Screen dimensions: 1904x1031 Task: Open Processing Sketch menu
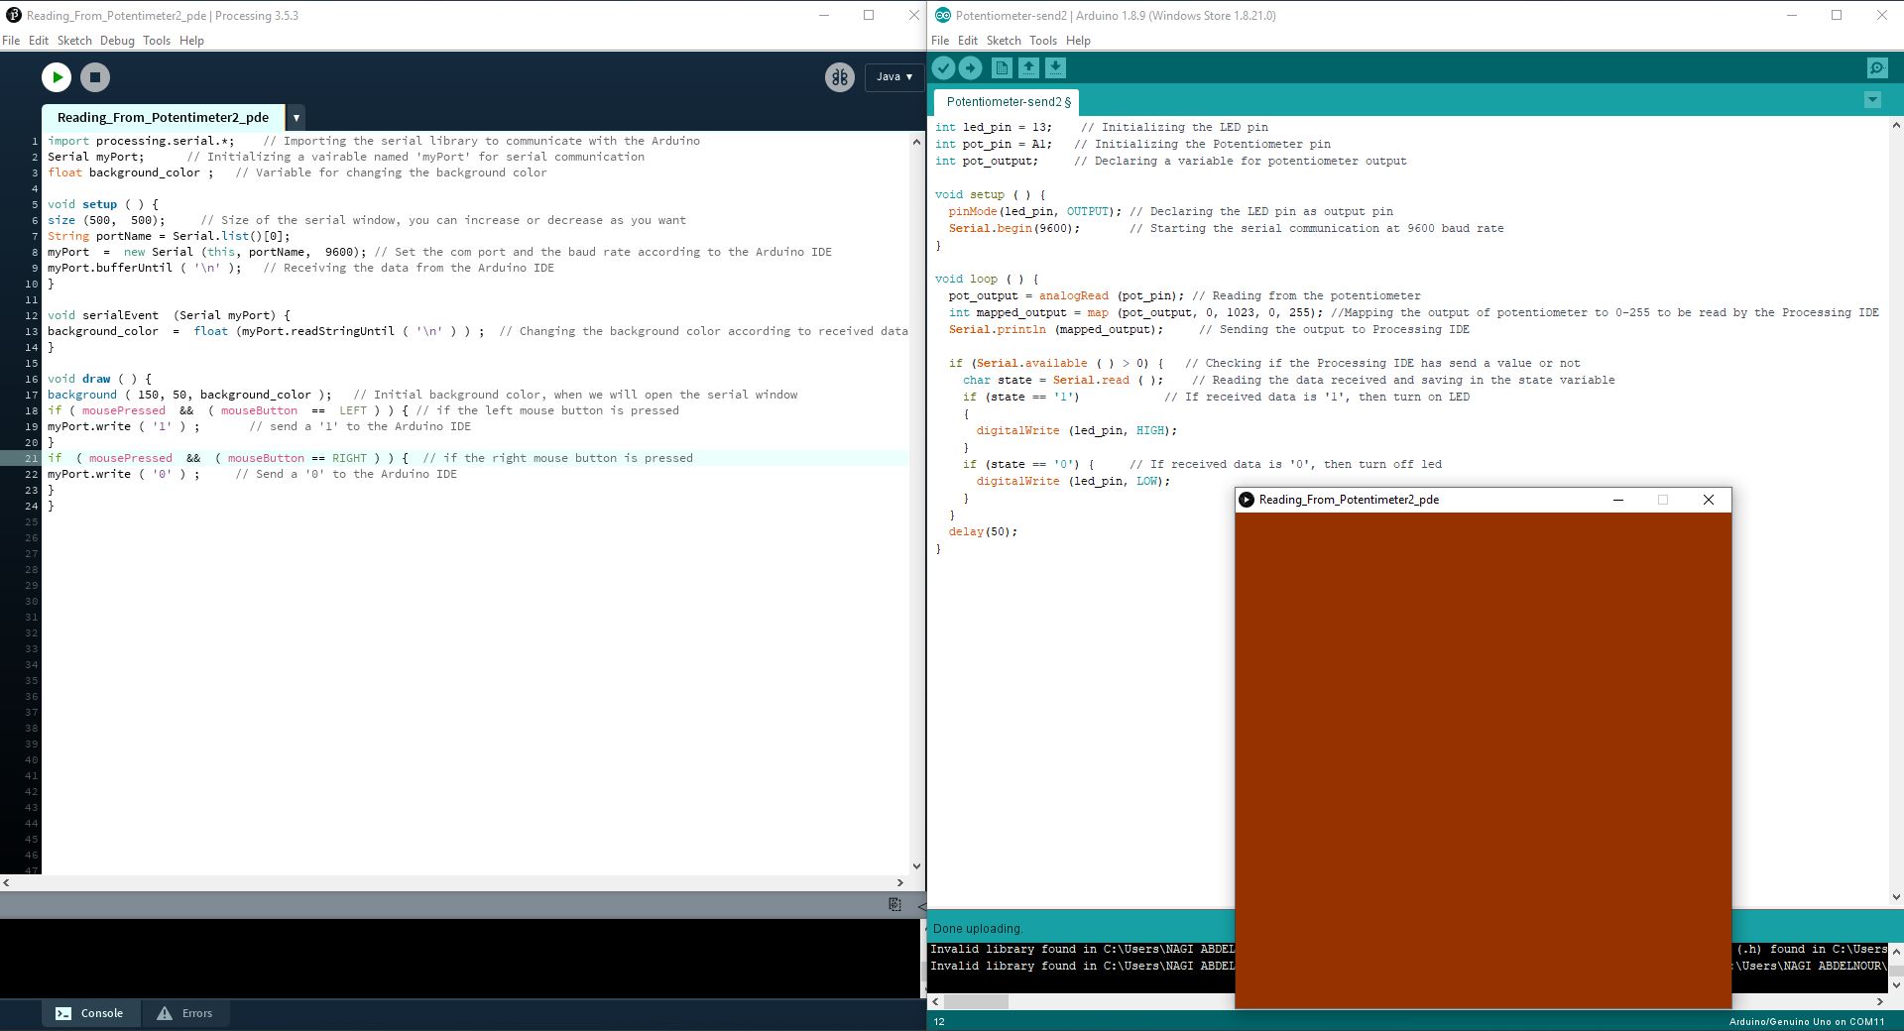tap(74, 41)
